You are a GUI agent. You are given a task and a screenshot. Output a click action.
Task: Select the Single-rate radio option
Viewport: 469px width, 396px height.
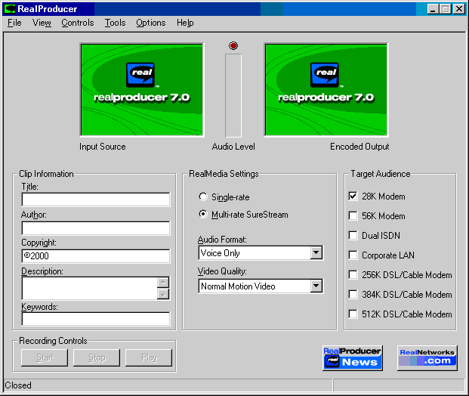pos(202,196)
